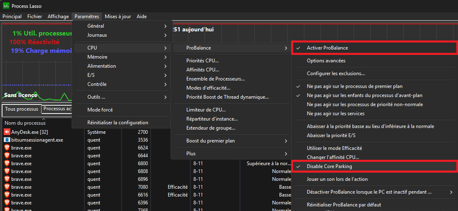Enable Ne pas agir sur les processus de priorité non-normale
This screenshot has width=458, height=211.
374,104
